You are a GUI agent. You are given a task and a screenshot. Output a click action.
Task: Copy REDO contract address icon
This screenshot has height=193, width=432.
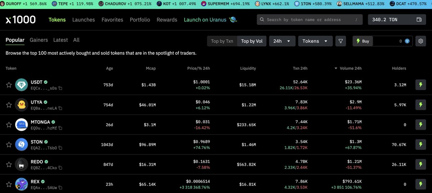(x=60, y=168)
